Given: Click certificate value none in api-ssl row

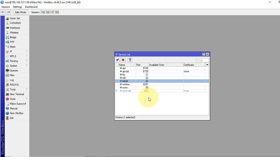Looking at the screenshot, I should pyautogui.click(x=186, y=72).
